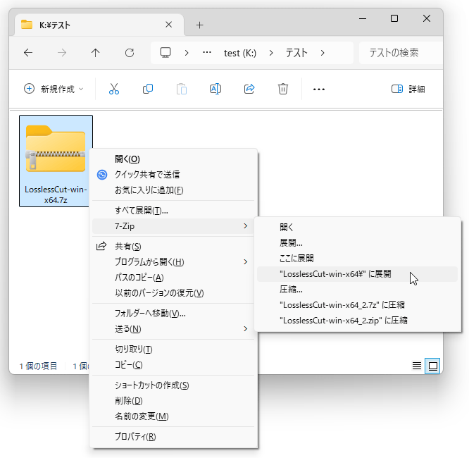Choose 削除(D) entry

173,401
